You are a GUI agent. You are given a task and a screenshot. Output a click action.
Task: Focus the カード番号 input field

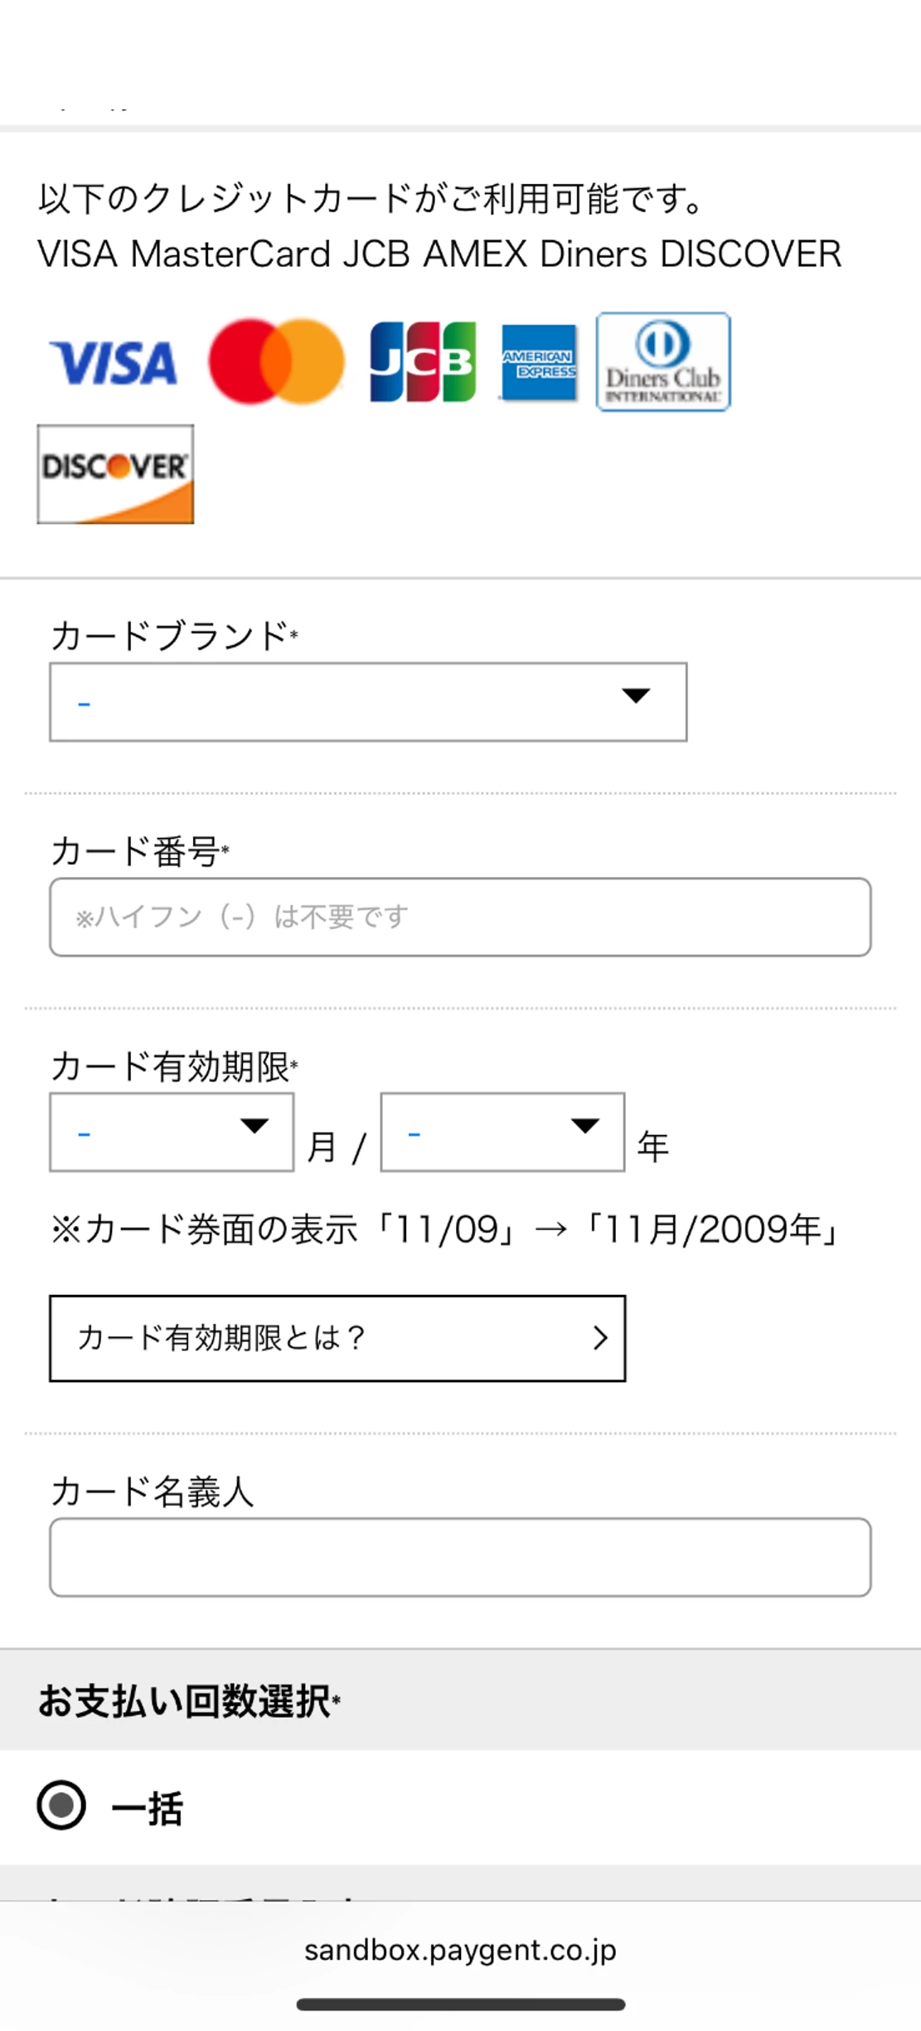coord(460,917)
